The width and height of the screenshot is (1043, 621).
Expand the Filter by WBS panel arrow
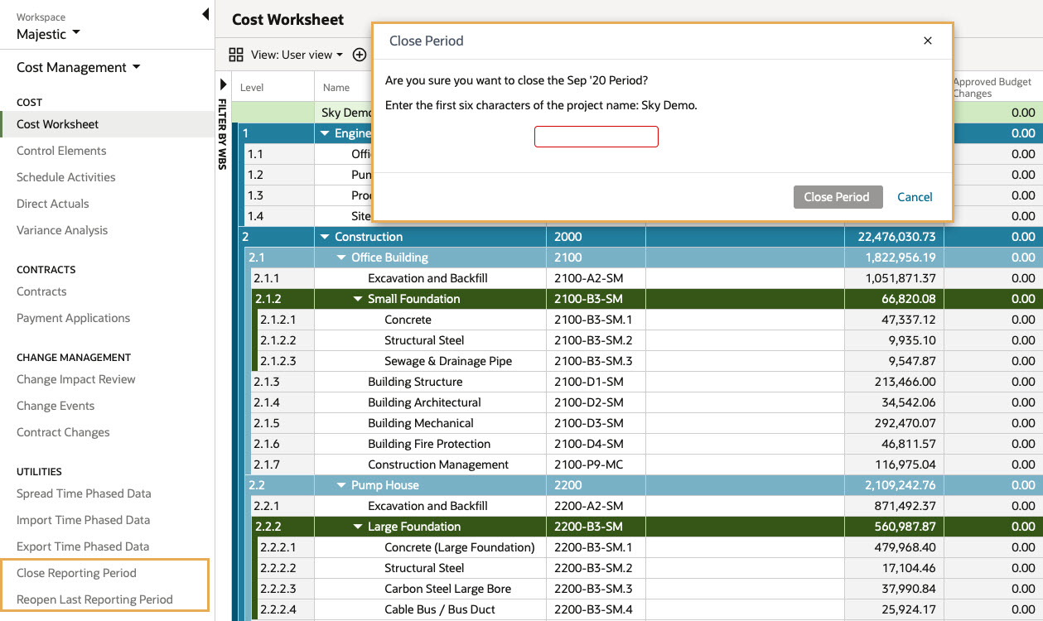click(x=223, y=85)
